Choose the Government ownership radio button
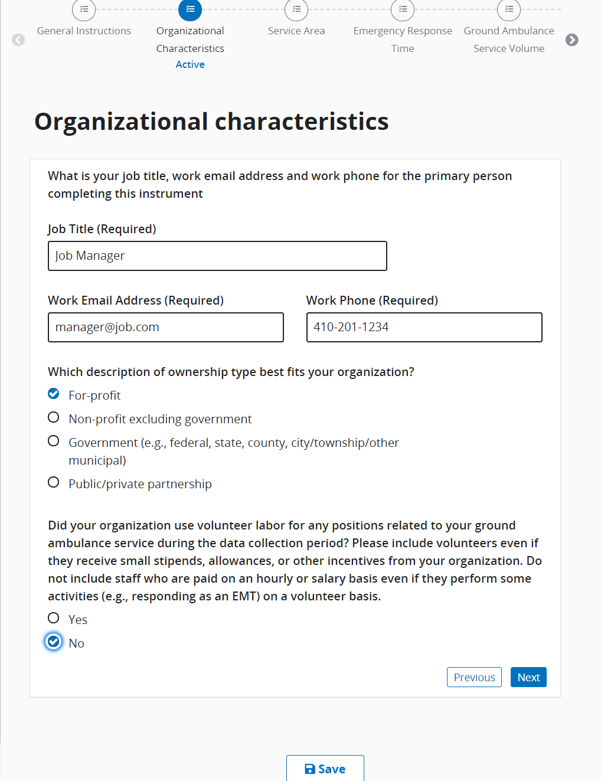Viewport: 601px width, 781px height. [x=54, y=441]
